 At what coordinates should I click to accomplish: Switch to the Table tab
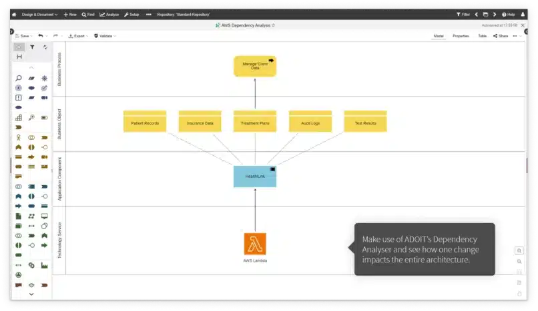483,36
